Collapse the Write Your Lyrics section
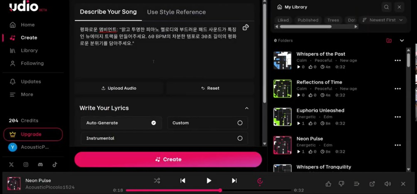This screenshot has height=194, width=417. pyautogui.click(x=246, y=108)
